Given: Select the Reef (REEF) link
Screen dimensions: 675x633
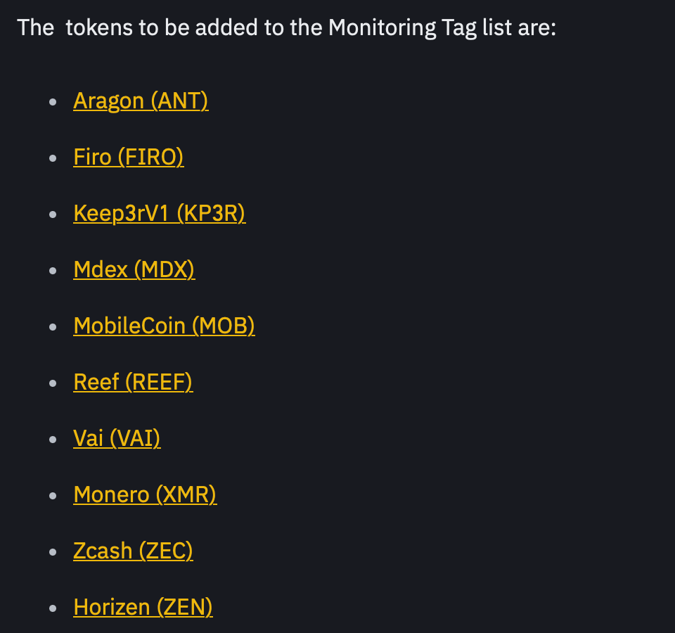Looking at the screenshot, I should click(133, 383).
